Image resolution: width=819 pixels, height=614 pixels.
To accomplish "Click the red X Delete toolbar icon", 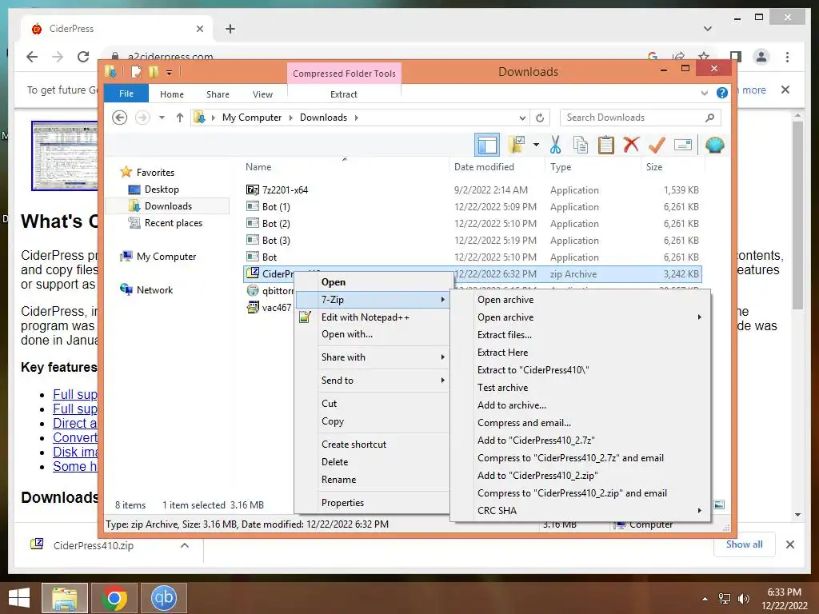I will (631, 144).
